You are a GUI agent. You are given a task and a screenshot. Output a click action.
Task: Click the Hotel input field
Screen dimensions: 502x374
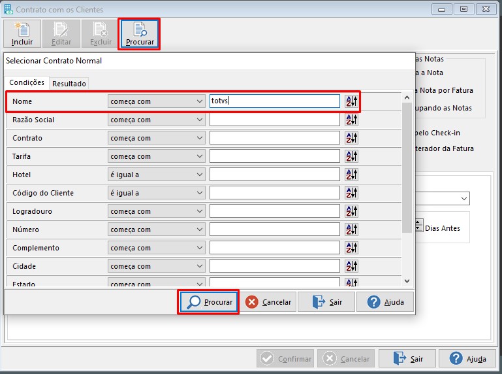[275, 175]
